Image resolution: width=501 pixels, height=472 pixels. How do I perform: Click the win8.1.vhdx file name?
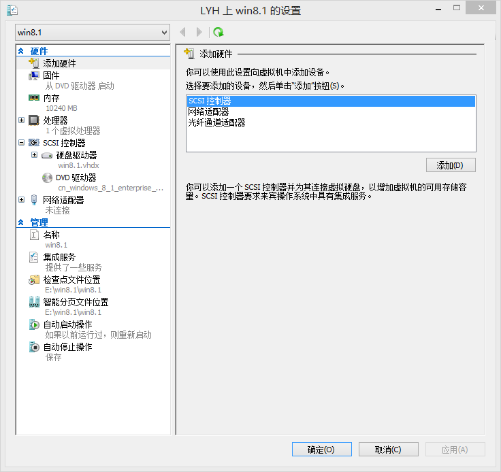tap(78, 165)
